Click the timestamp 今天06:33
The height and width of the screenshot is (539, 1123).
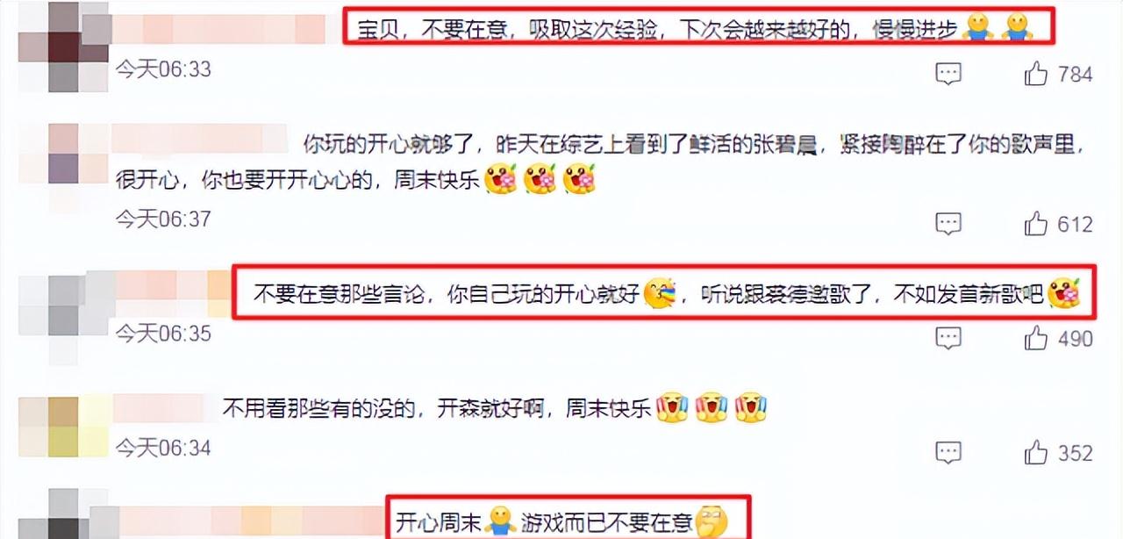click(164, 69)
